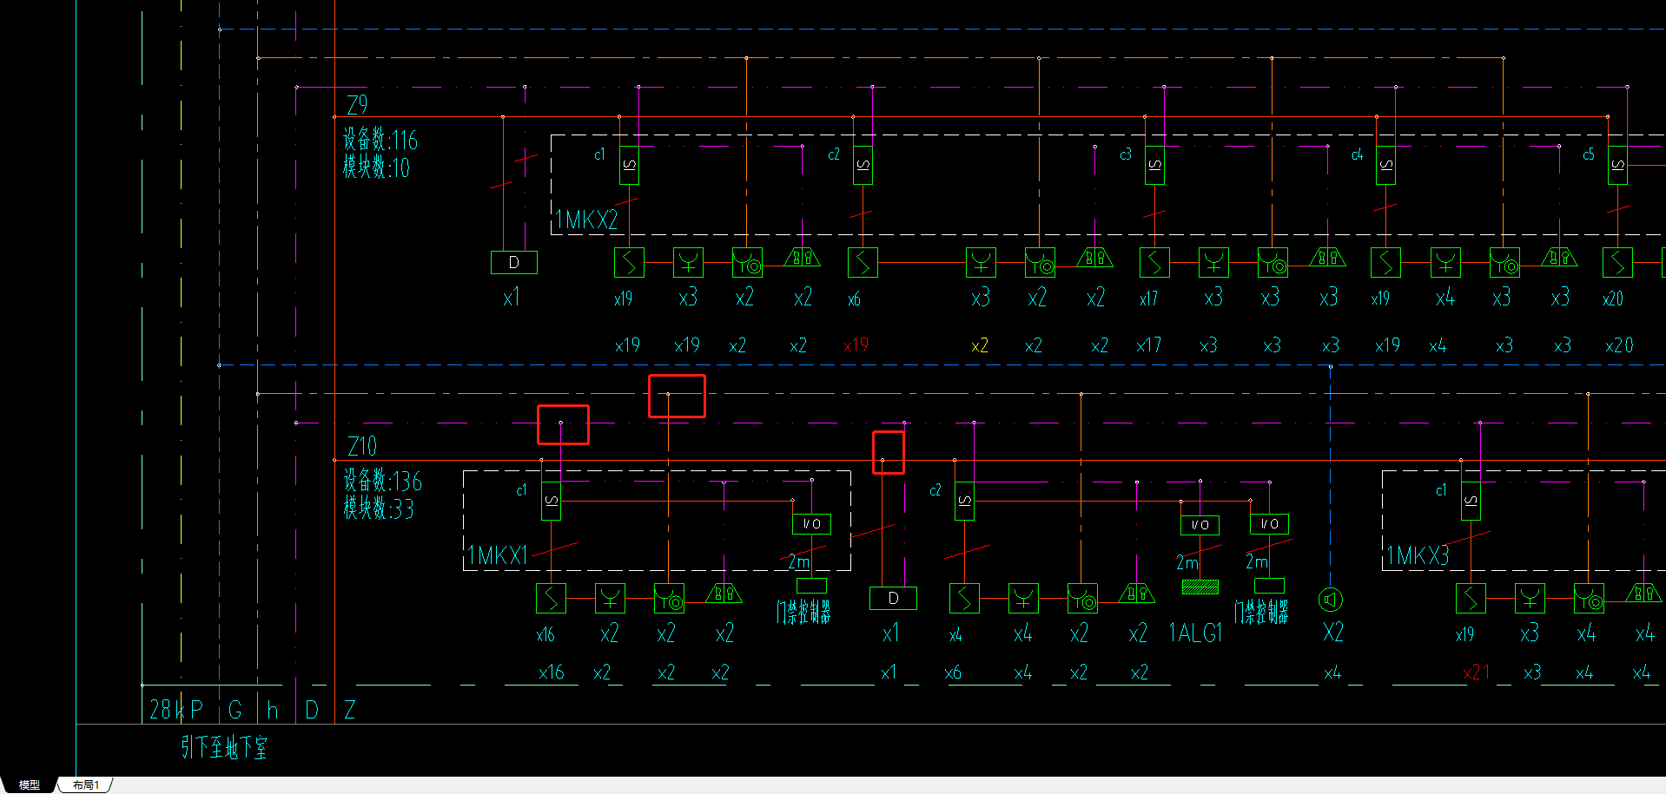Click the 1MKX1 box label
Viewport: 1666px width, 794px height.
pos(497,555)
